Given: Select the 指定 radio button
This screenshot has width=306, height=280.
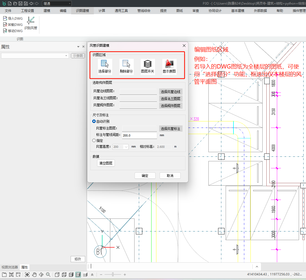Looking at the screenshot, I should (x=94, y=141).
